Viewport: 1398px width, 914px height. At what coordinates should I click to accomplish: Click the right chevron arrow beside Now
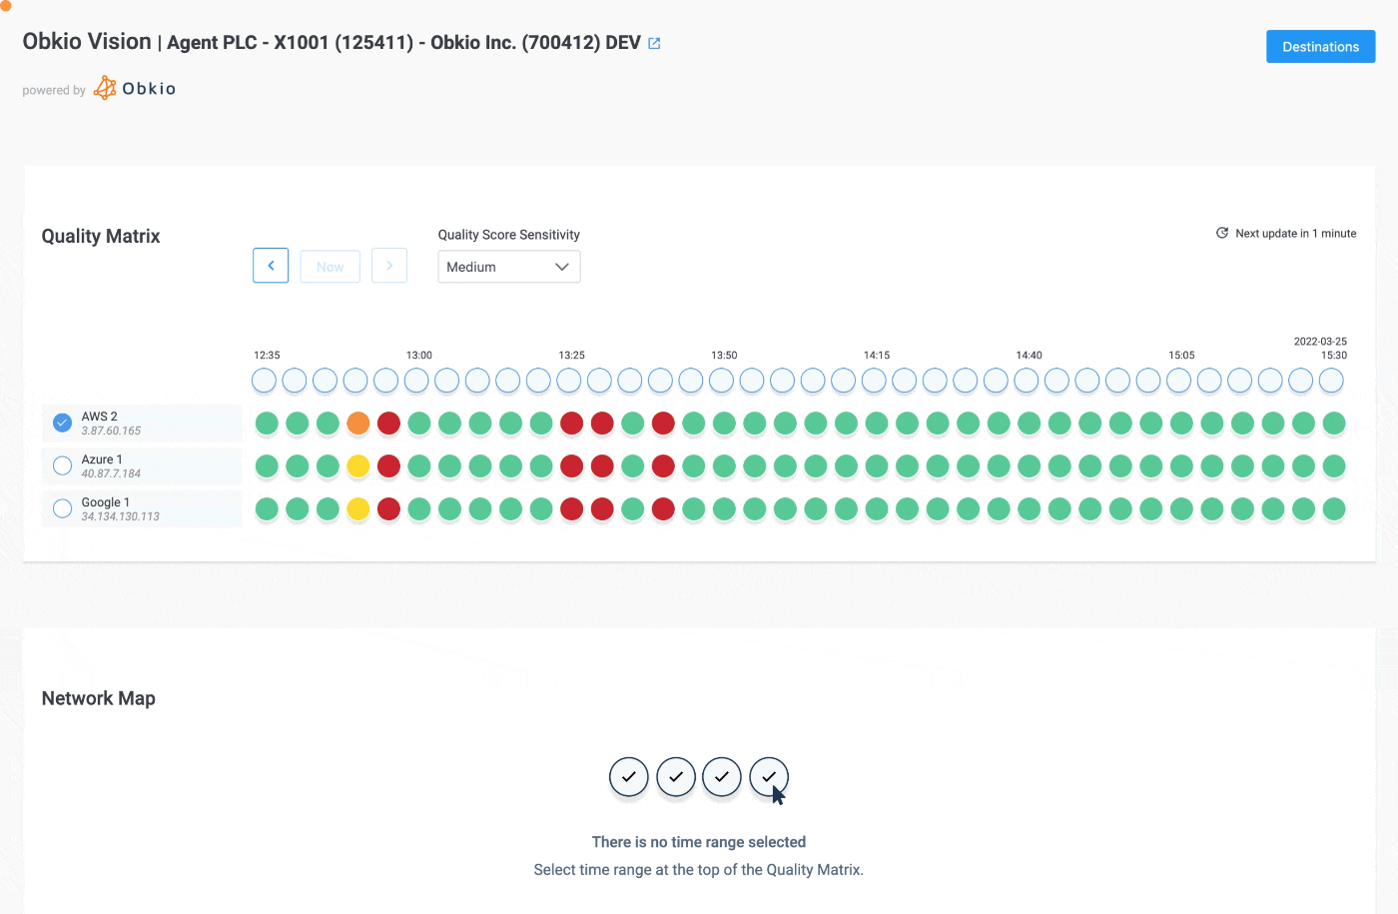[x=389, y=265]
